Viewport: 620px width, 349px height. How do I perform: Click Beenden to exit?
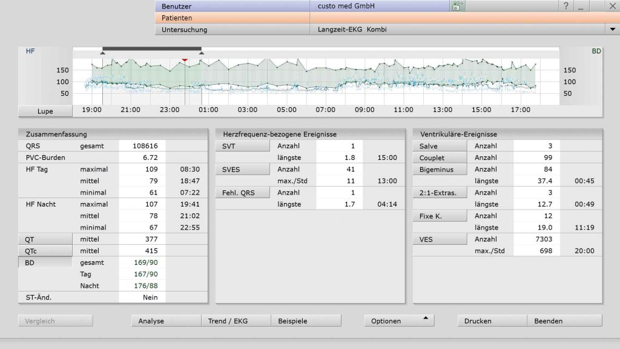pos(565,321)
